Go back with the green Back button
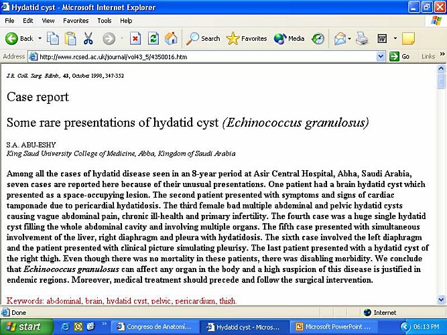This screenshot has height=335, width=447. (19, 38)
